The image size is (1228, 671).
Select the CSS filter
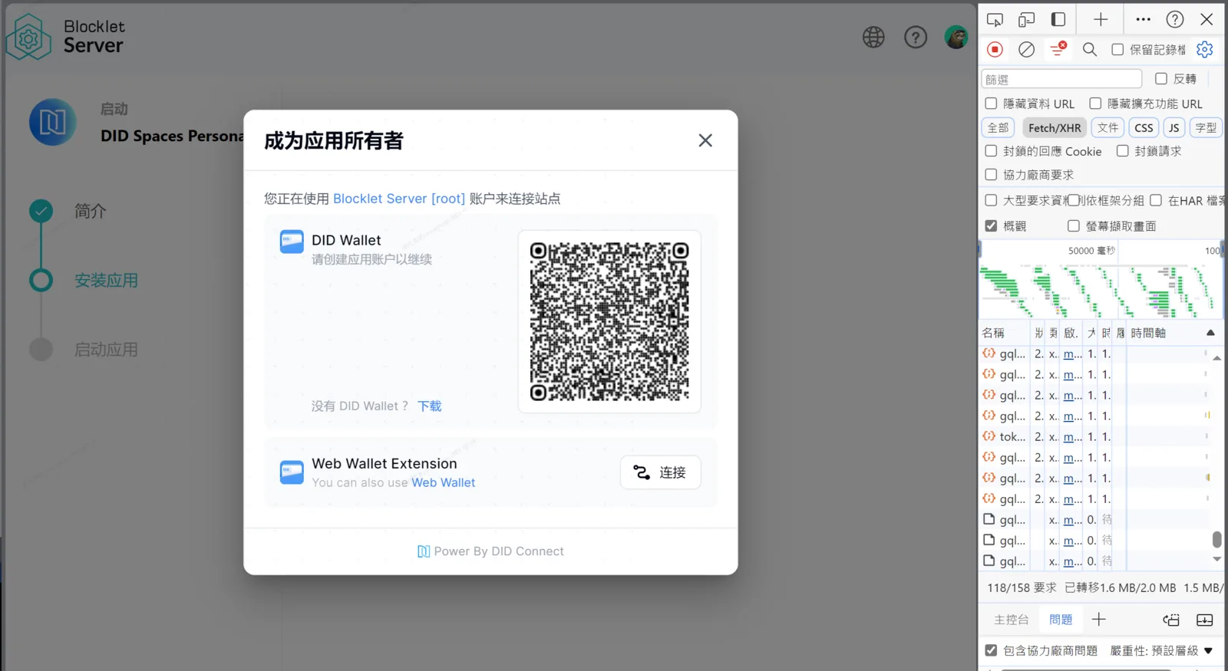pyautogui.click(x=1144, y=128)
